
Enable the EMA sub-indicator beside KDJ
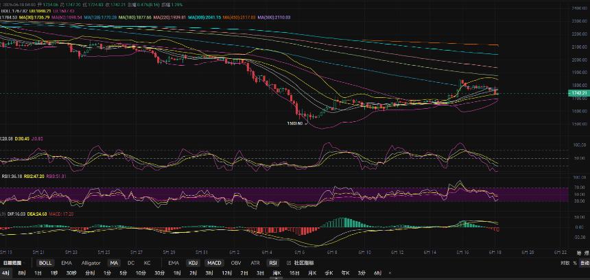(x=174, y=263)
